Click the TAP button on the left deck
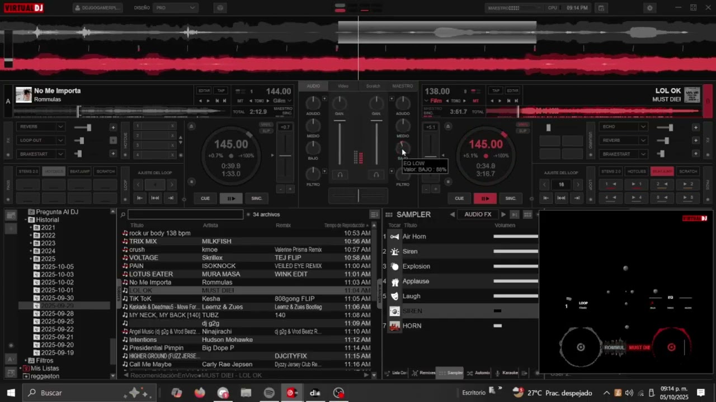The image size is (716, 402). point(221,90)
